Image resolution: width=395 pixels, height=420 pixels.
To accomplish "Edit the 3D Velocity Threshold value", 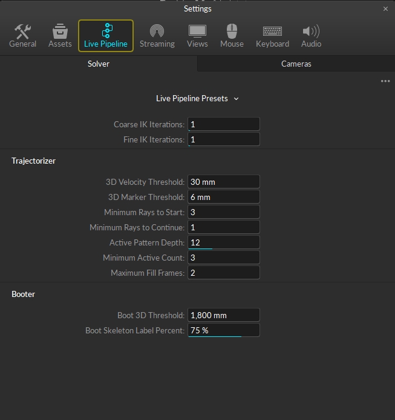I will (223, 182).
